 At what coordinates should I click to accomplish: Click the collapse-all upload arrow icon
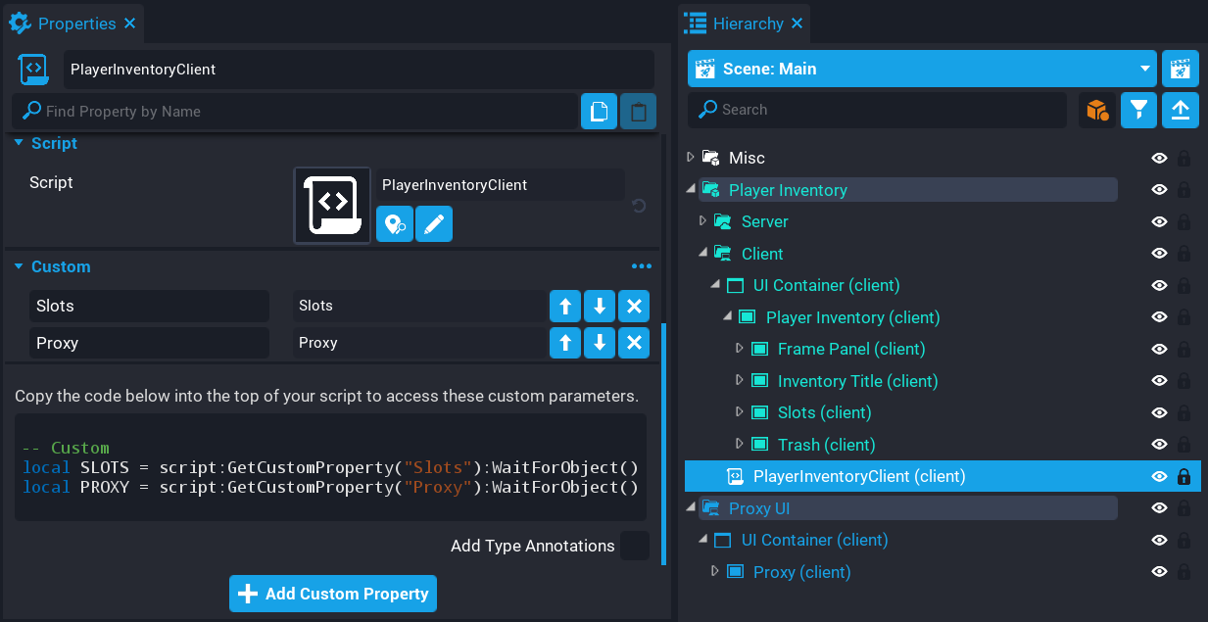(1181, 111)
